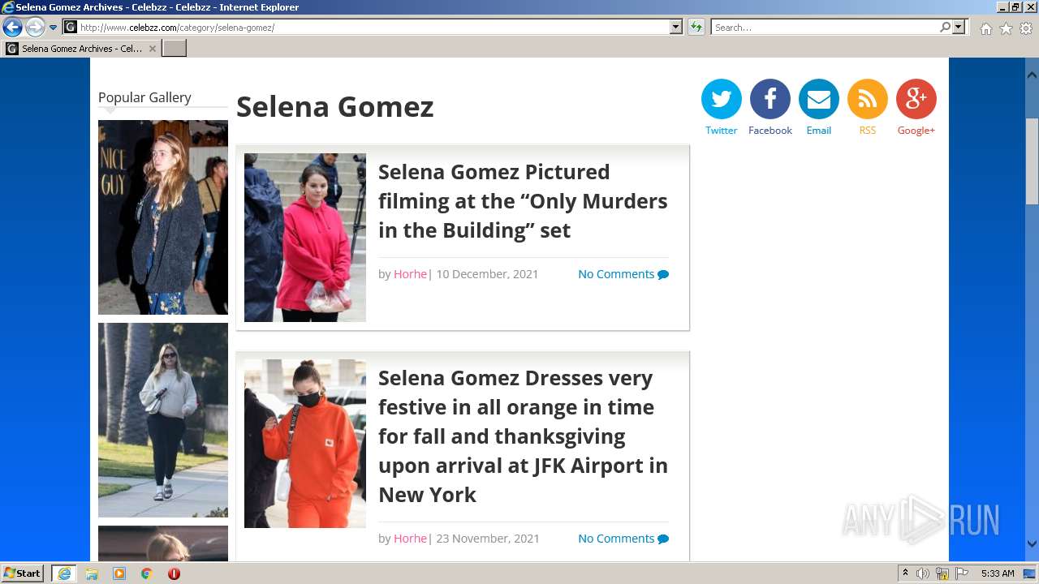
Task: Click the search magnifier icon
Action: (945, 28)
